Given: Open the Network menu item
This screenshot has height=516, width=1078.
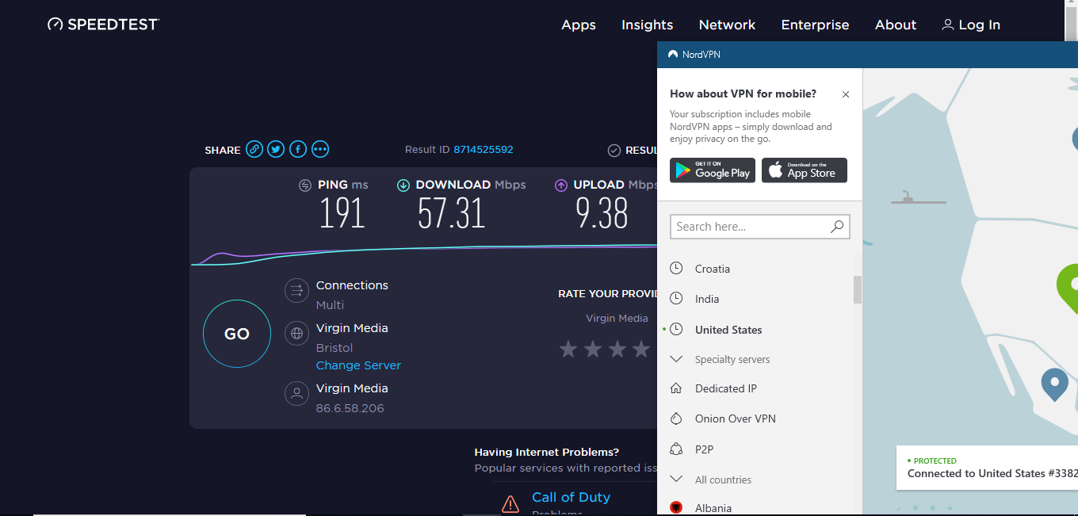Looking at the screenshot, I should [727, 25].
